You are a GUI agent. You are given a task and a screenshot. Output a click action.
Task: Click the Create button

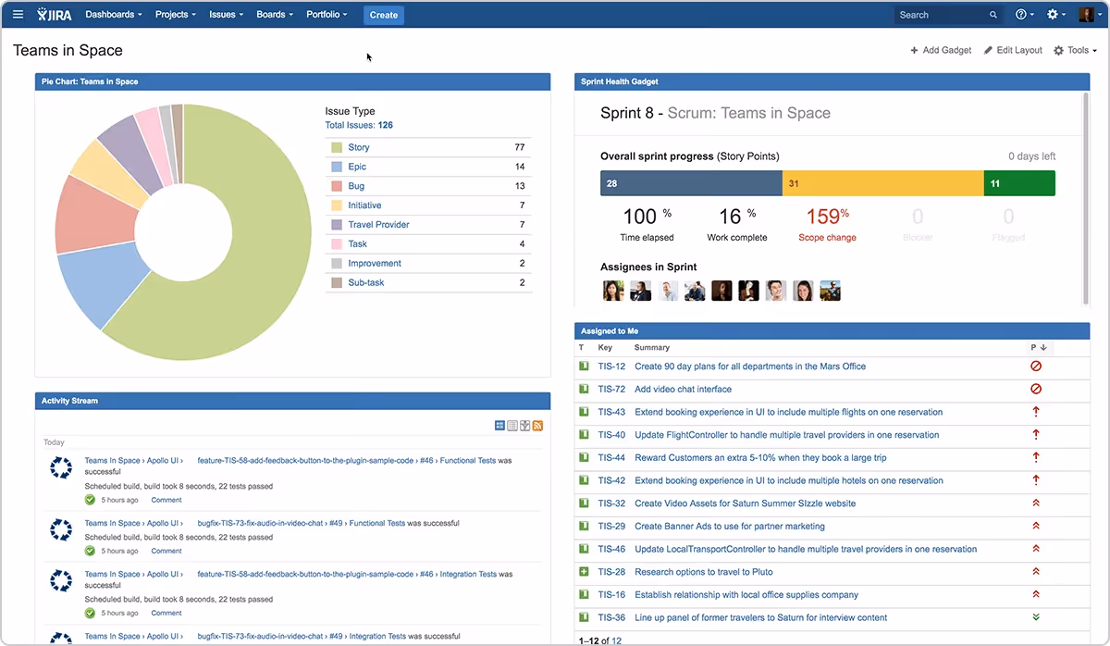pos(383,15)
